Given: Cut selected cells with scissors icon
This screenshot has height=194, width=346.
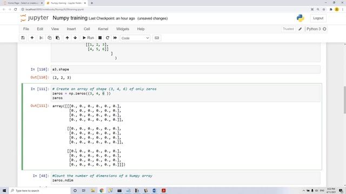Looking at the screenshot, I should click(41, 38).
